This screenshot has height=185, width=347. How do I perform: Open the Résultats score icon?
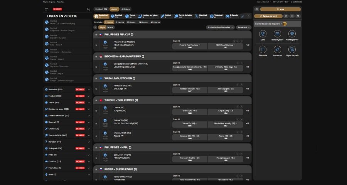click(x=263, y=49)
